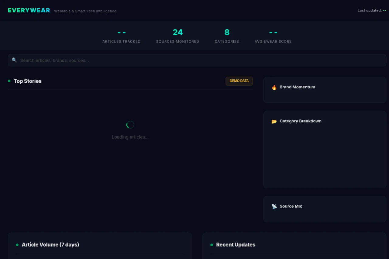Image resolution: width=389 pixels, height=259 pixels.
Task: Click the magnifying glass search icon
Action: click(x=14, y=60)
